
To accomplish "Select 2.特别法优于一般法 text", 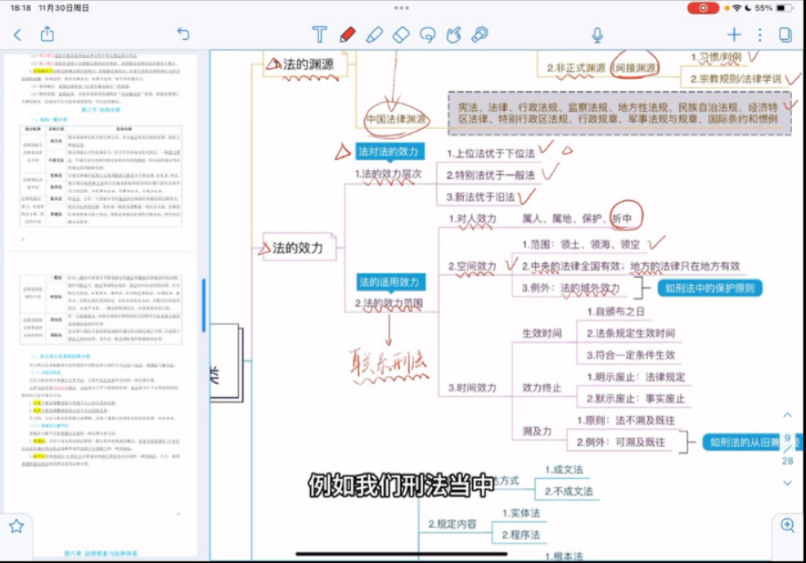I will click(x=490, y=175).
